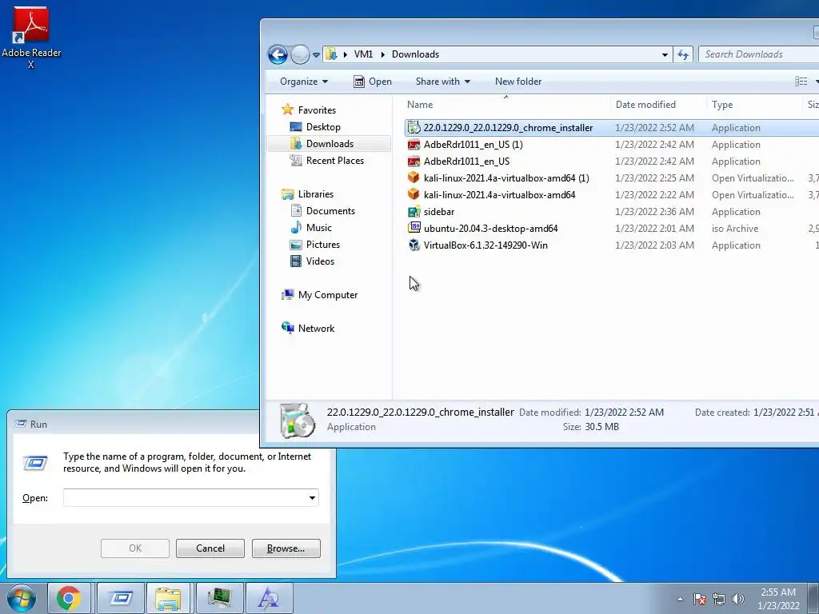This screenshot has height=614, width=819.
Task: Open the volume speaker tray icon
Action: 738,599
